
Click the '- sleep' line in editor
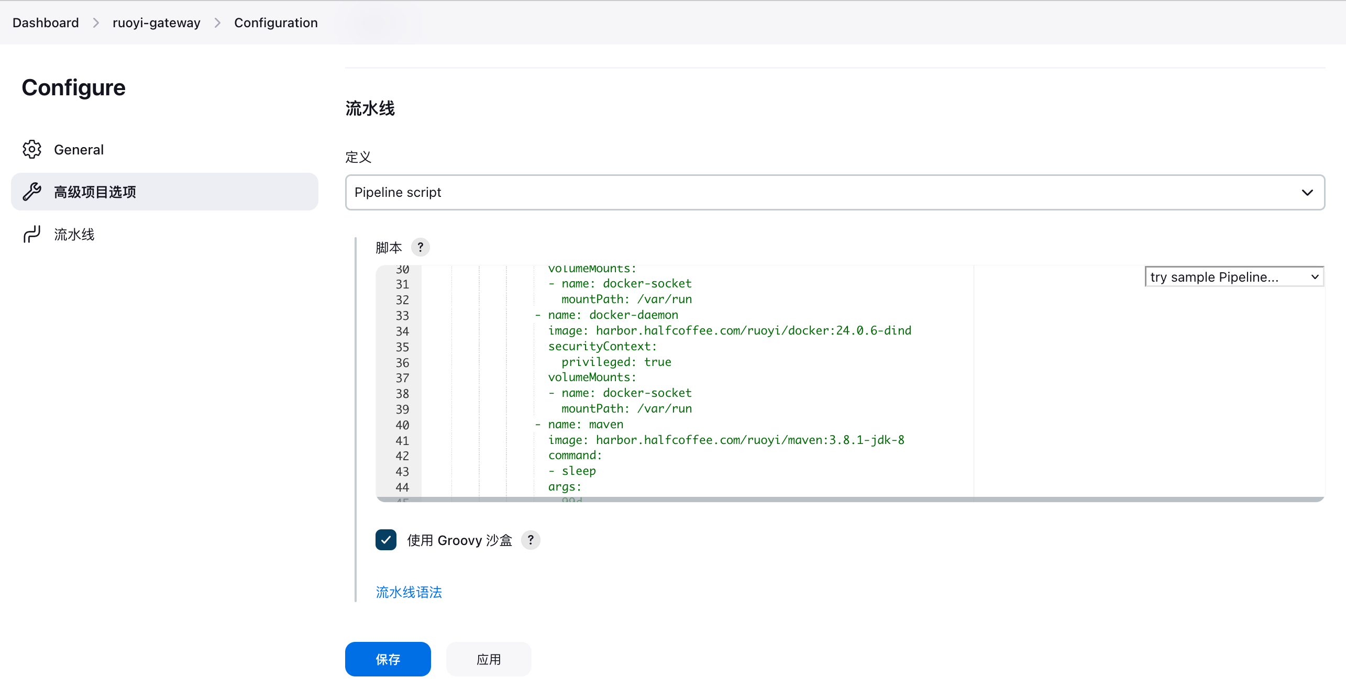point(572,471)
